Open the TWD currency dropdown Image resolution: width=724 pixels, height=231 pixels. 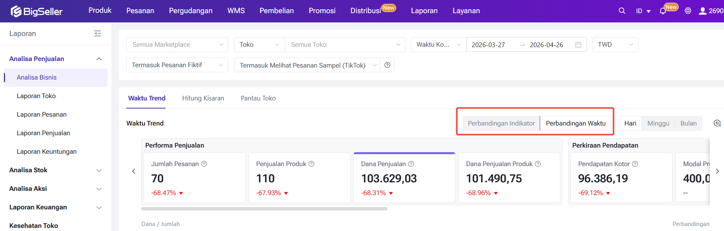(615, 44)
